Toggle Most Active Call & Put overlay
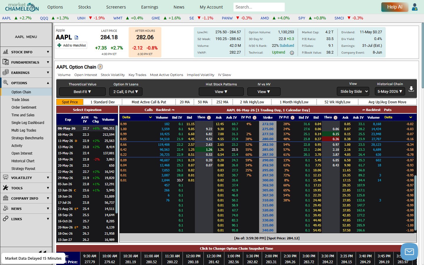The width and height of the screenshot is (424, 265). [x=149, y=102]
